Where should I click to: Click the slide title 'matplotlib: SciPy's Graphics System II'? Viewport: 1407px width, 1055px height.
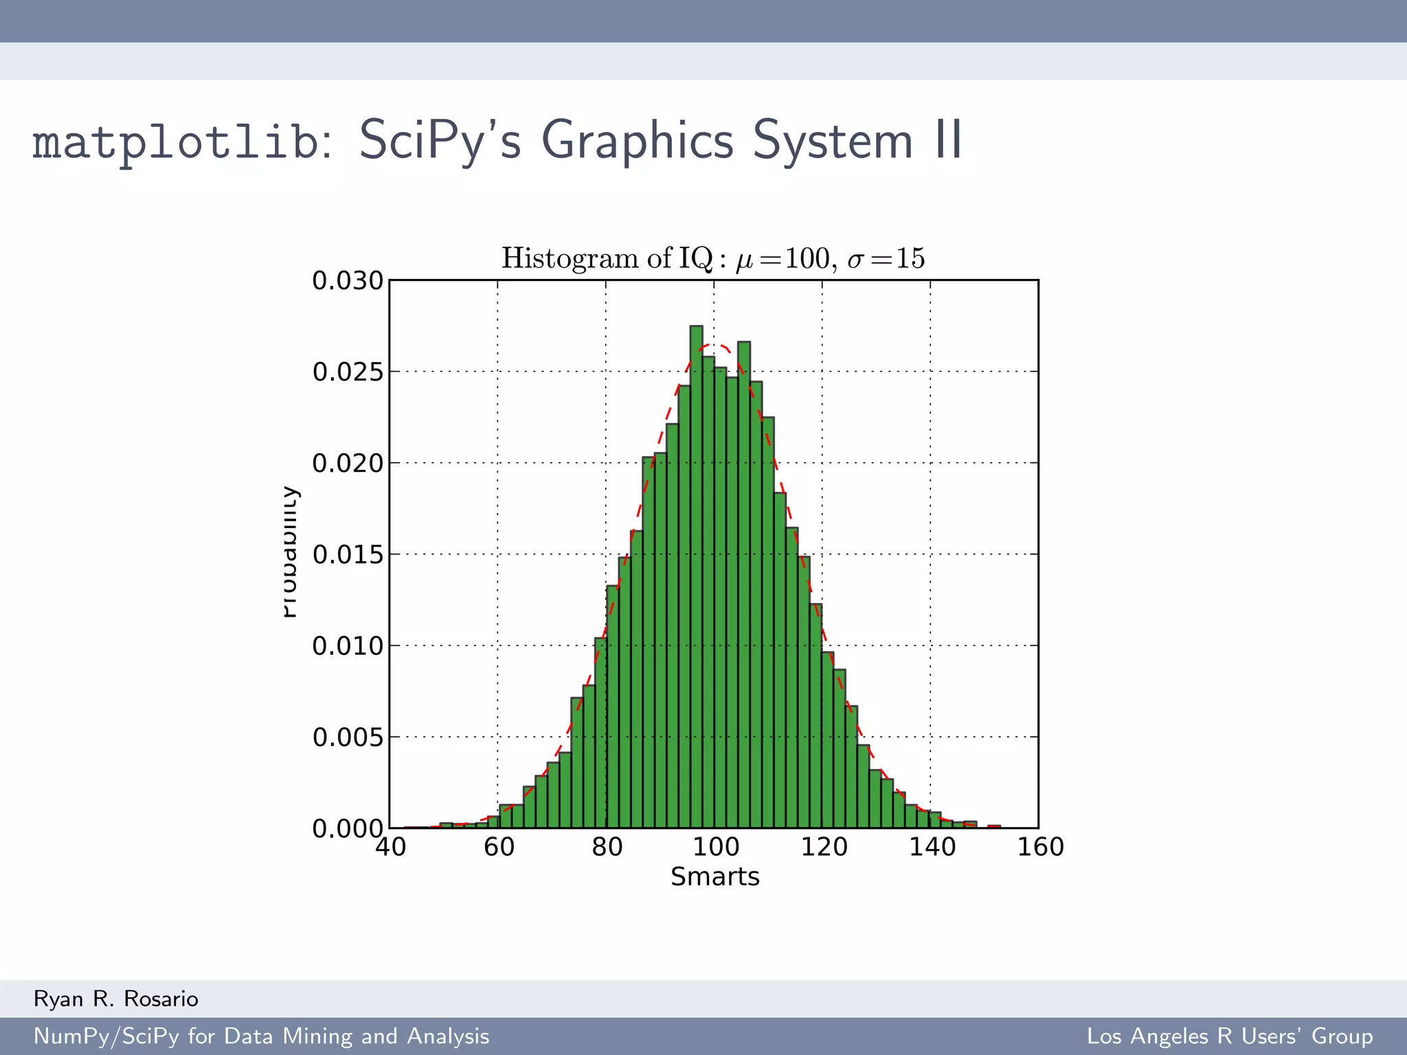pos(497,140)
